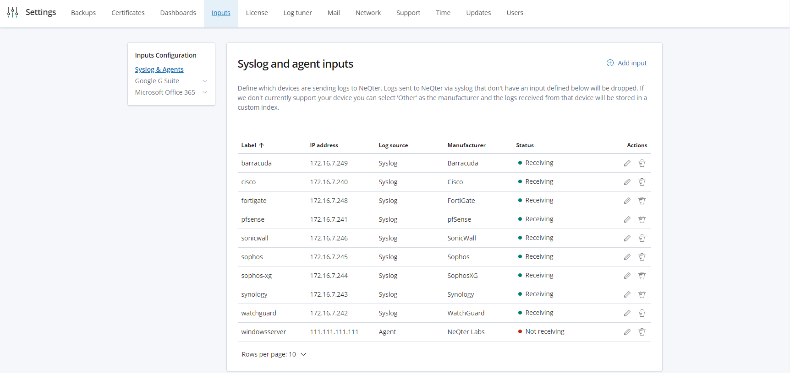Image resolution: width=790 pixels, height=373 pixels.
Task: Click the Not receiving status
Action: point(541,331)
